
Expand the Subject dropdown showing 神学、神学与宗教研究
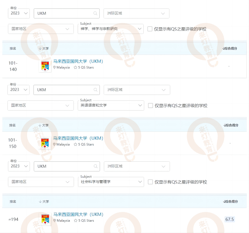click(111, 29)
